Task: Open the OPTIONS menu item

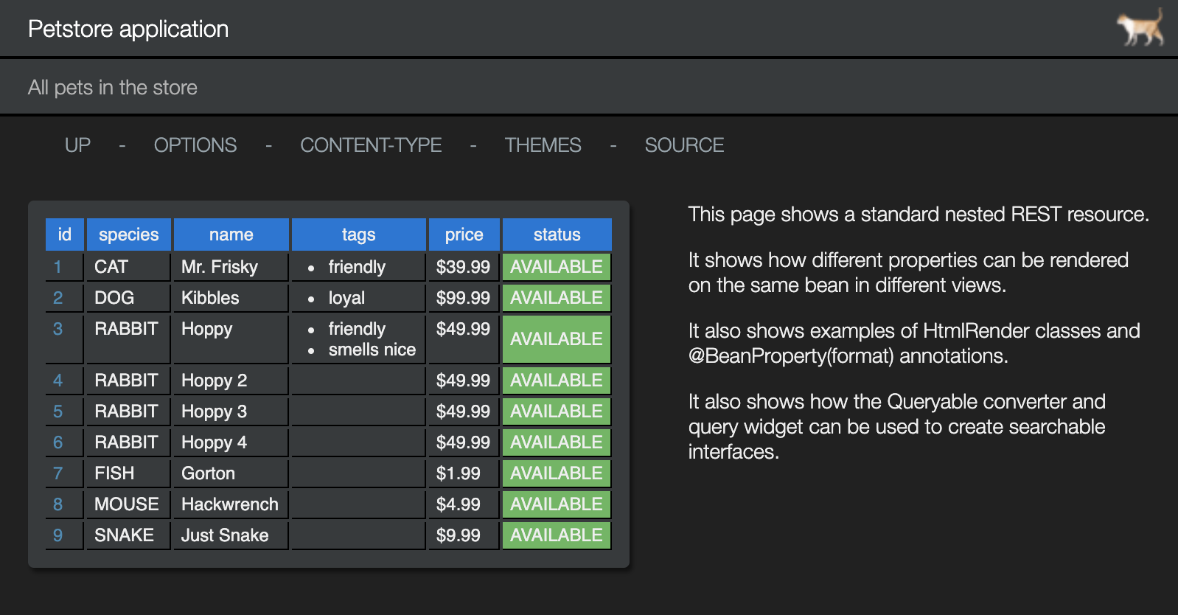Action: (195, 145)
